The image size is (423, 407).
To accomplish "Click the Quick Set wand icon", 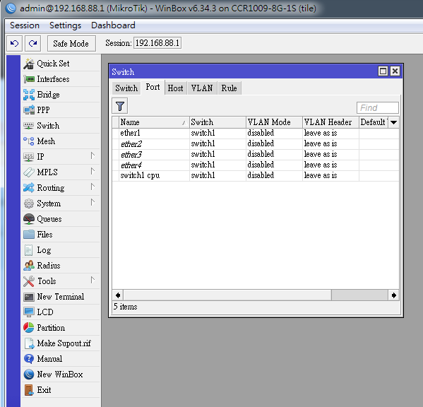I will 28,64.
